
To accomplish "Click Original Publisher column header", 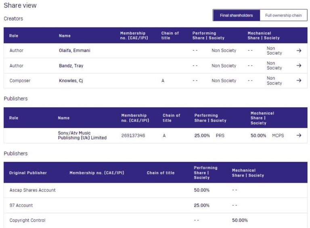I will pos(28,173).
